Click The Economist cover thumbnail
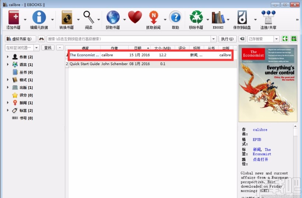This screenshot has height=198, width=302. point(268,84)
